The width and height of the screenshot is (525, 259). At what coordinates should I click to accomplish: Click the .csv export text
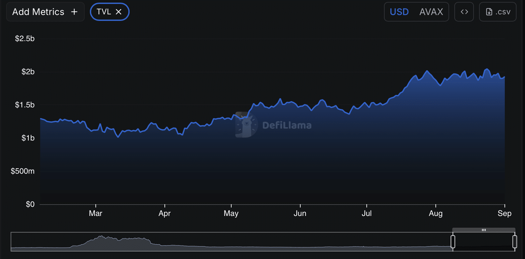click(x=503, y=12)
